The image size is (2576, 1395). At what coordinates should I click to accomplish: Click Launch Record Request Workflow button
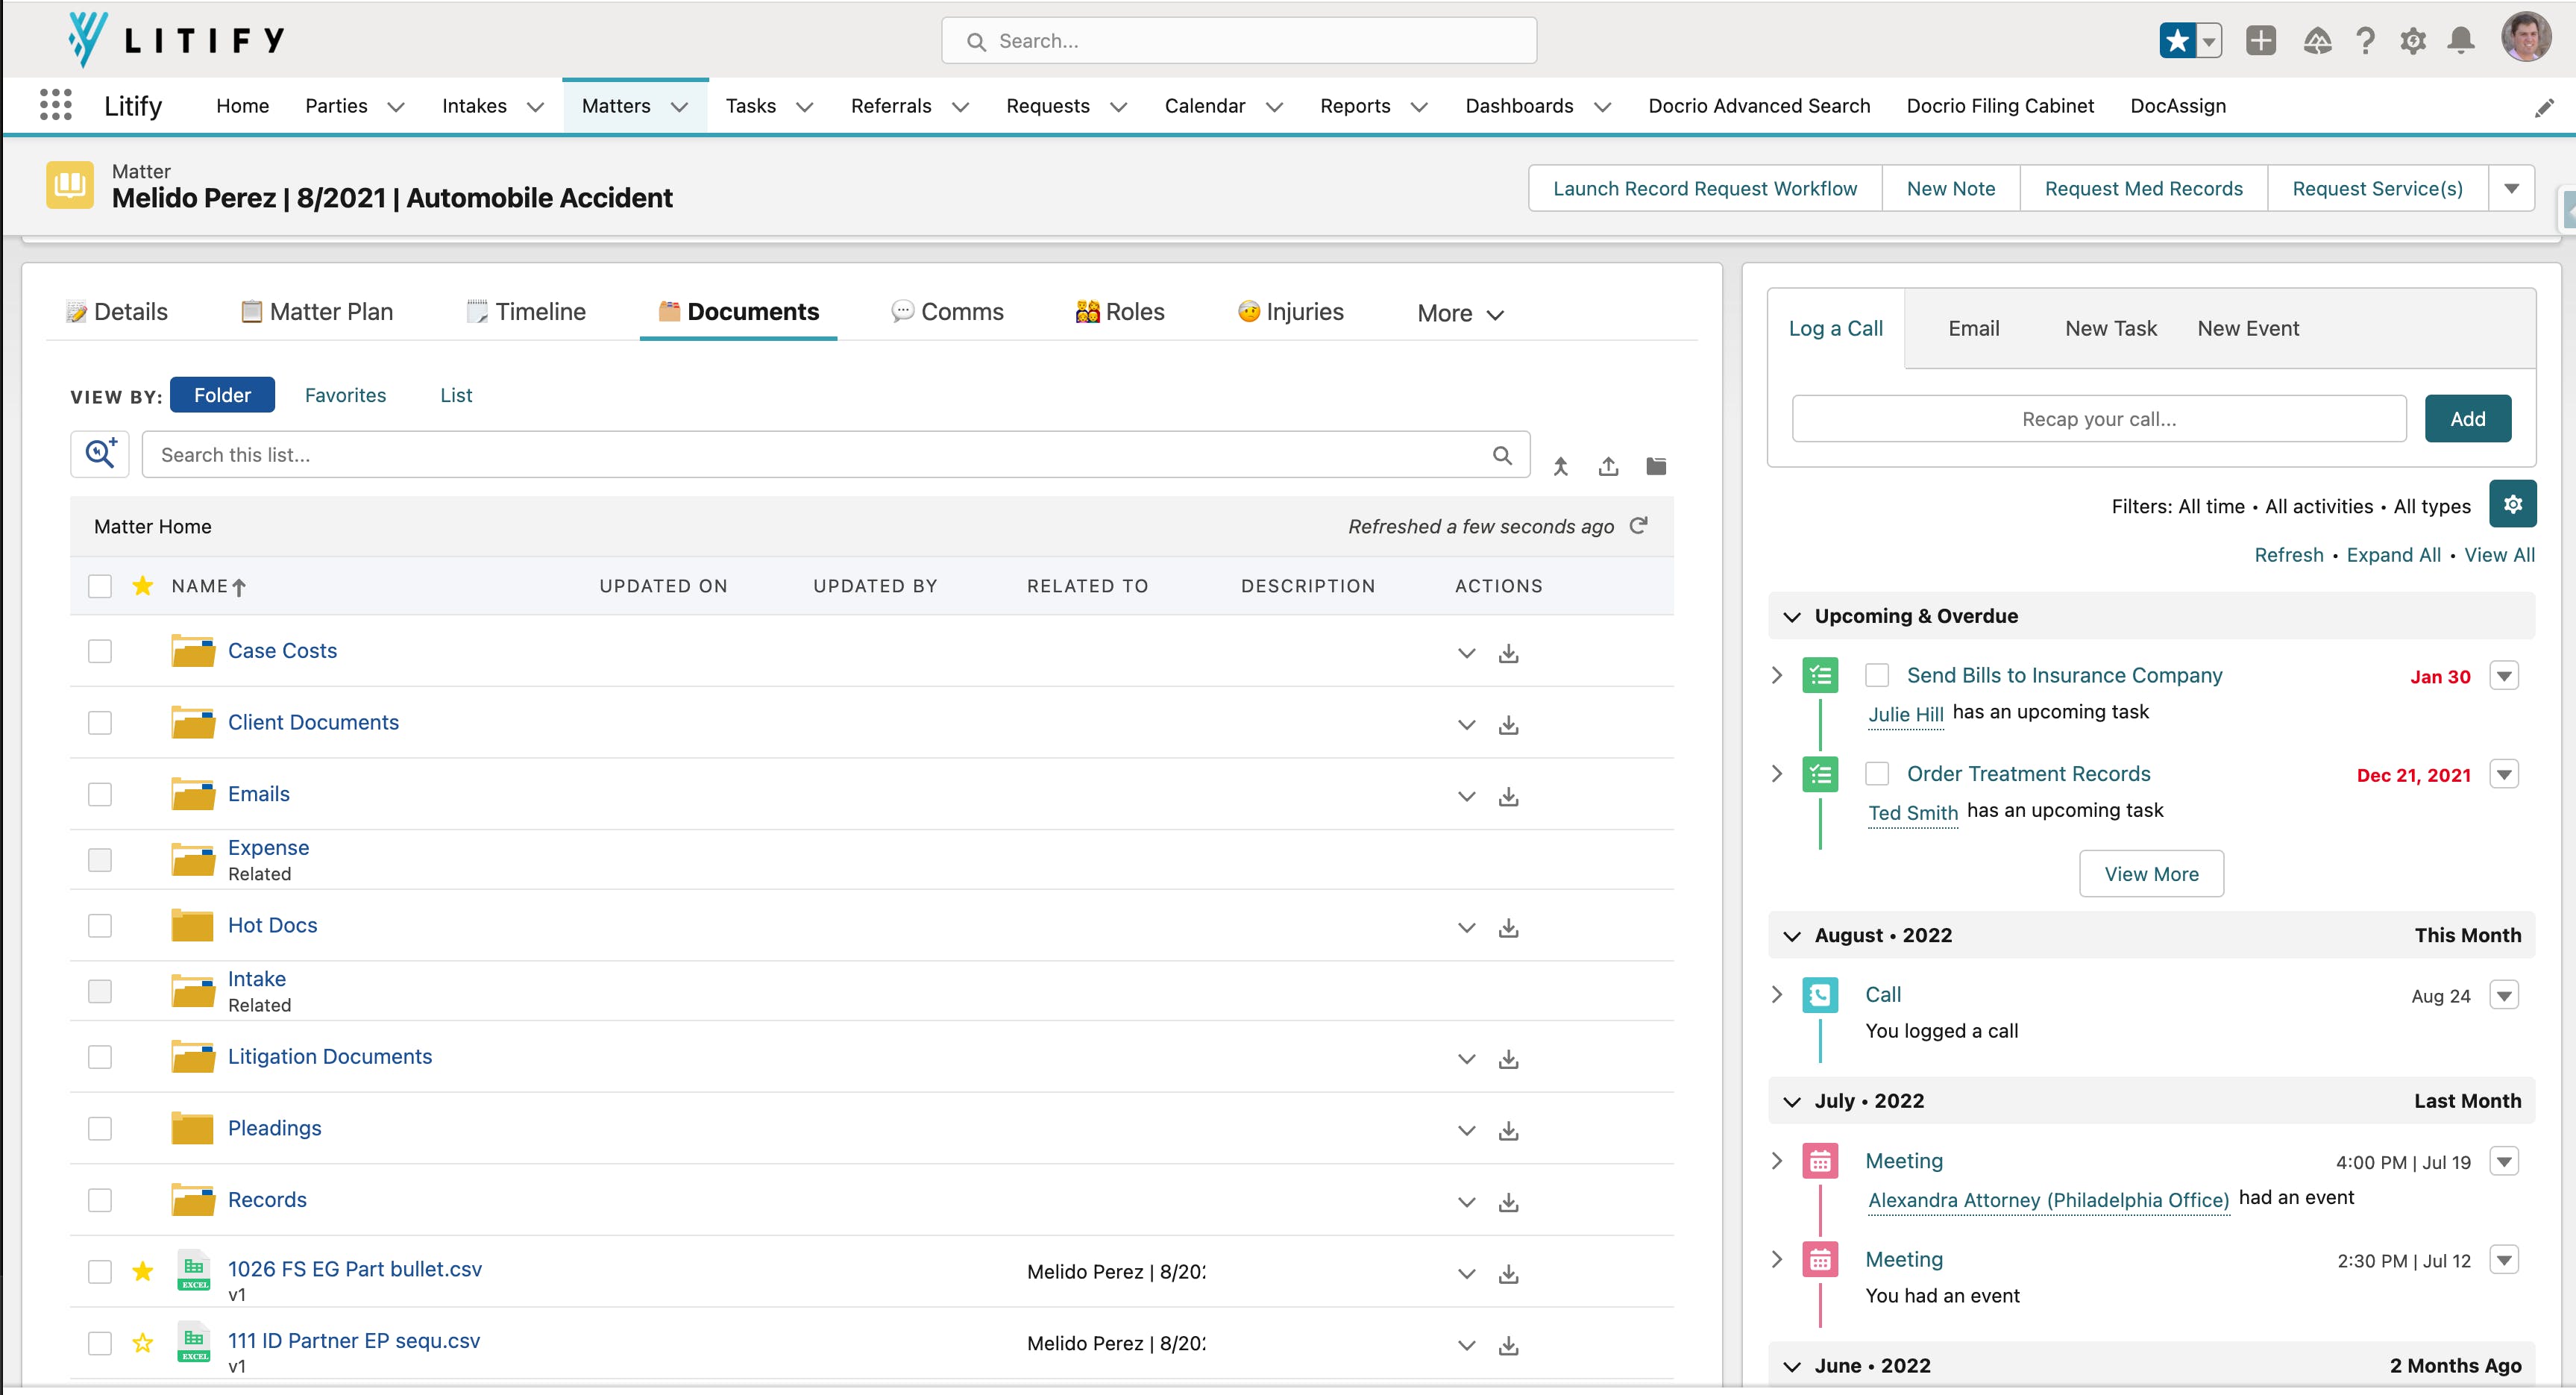pyautogui.click(x=1704, y=188)
